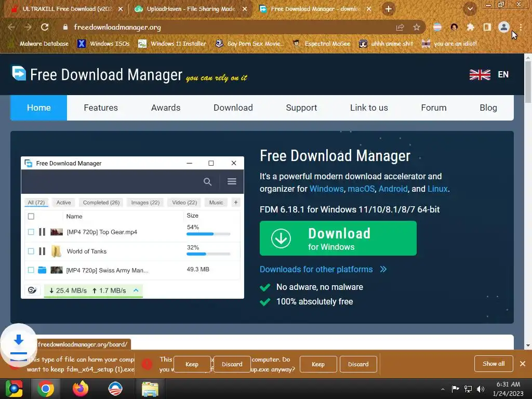Click the browser back arrow

coord(11,27)
